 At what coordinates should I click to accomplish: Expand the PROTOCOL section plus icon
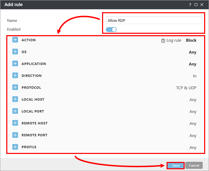click(15, 87)
